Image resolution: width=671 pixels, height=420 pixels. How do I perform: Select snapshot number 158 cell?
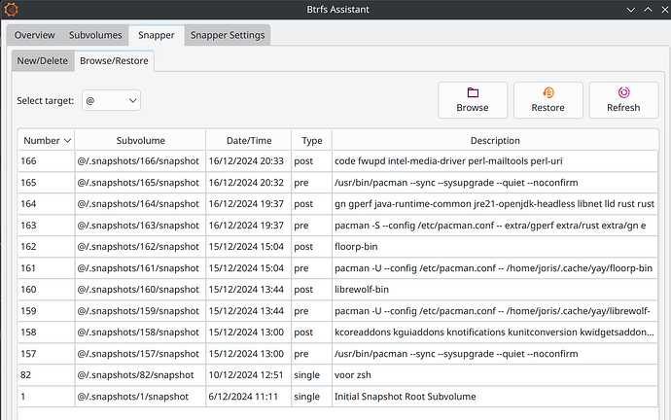(x=47, y=332)
